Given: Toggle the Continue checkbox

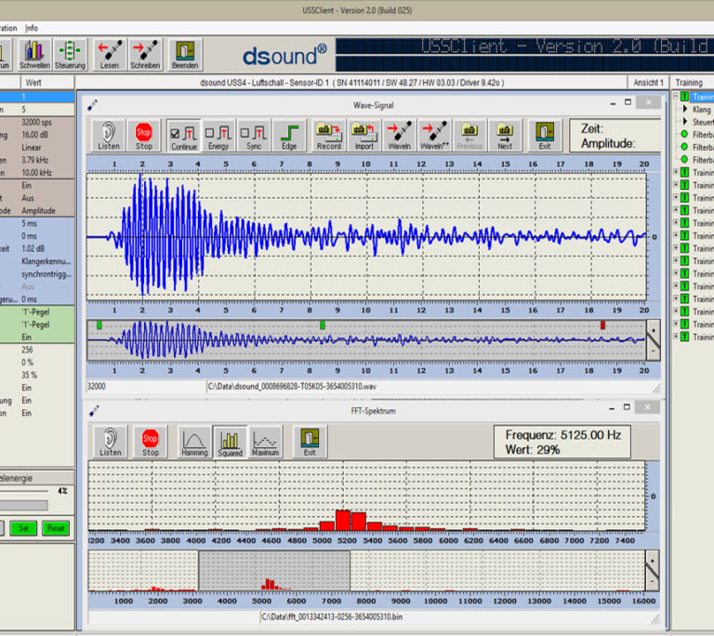Looking at the screenshot, I should pyautogui.click(x=175, y=134).
